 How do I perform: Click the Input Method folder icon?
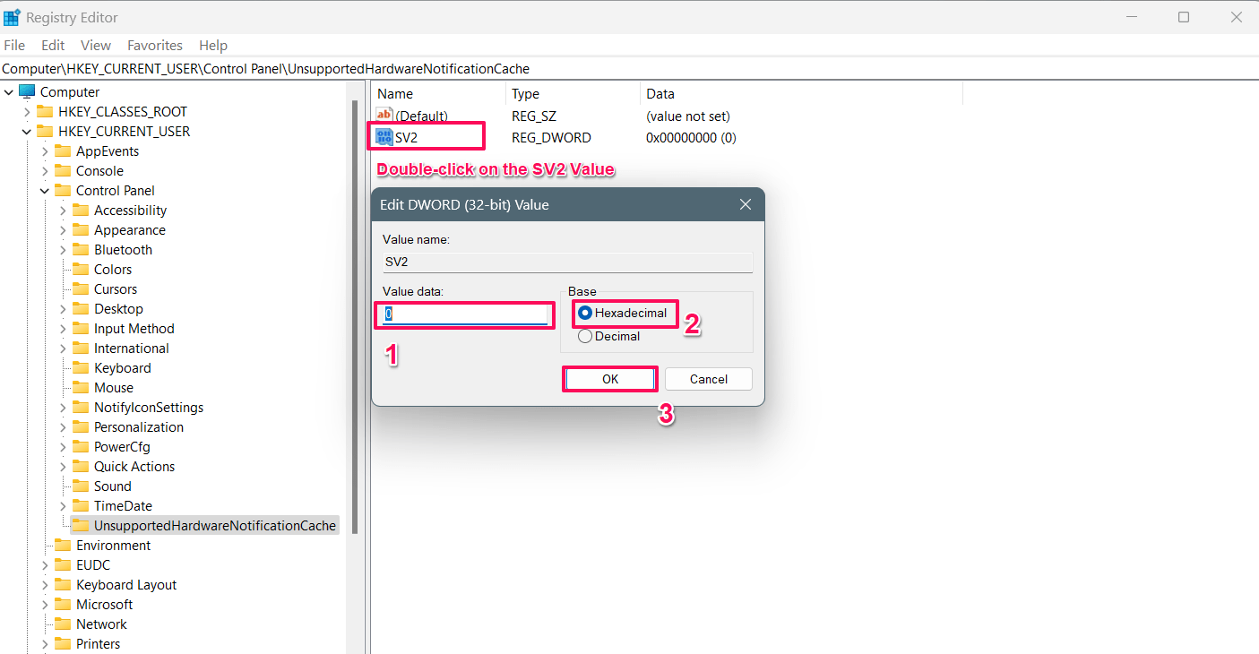tap(81, 329)
